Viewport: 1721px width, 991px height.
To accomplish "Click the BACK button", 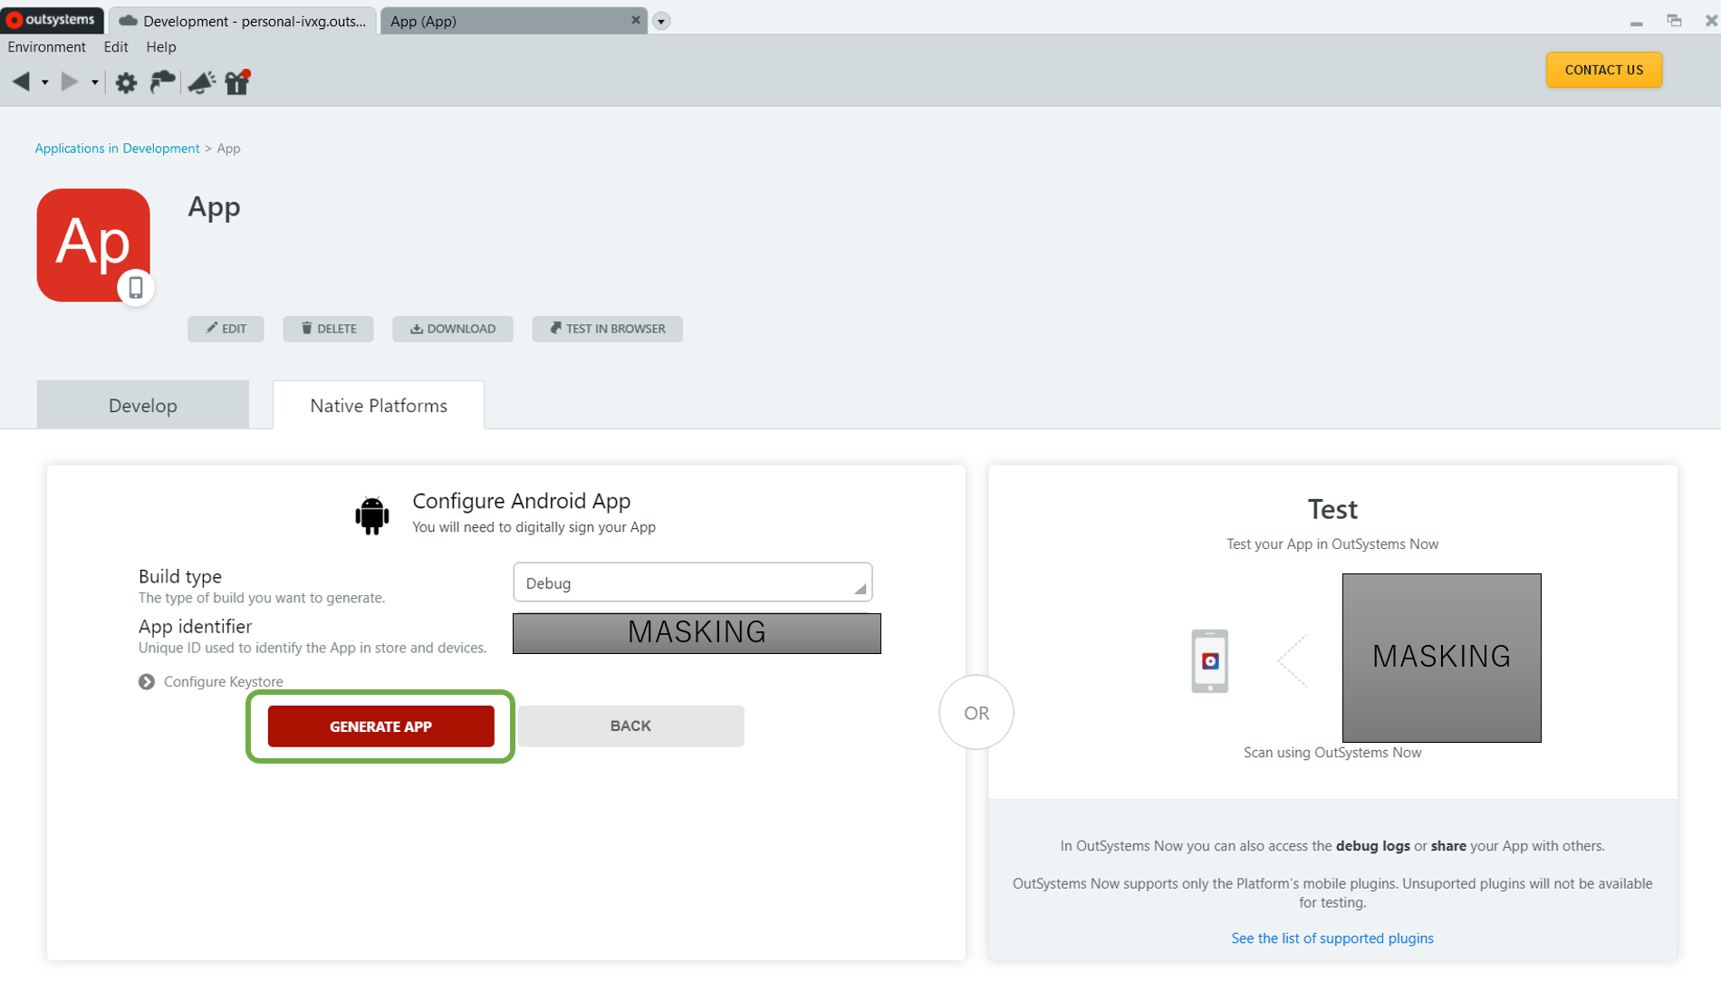I will [630, 726].
